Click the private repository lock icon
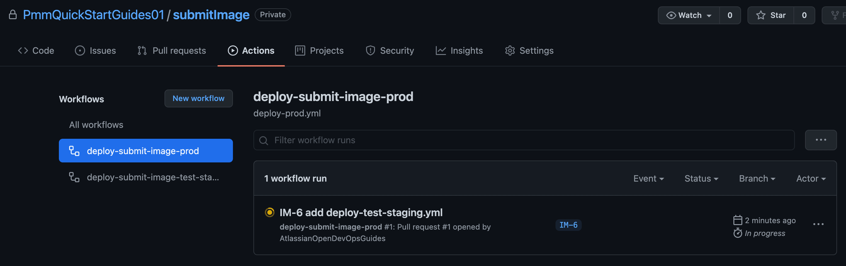This screenshot has width=846, height=266. pyautogui.click(x=13, y=15)
